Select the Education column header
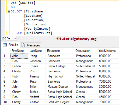The height and width of the screenshot is (105, 119). point(60,51)
